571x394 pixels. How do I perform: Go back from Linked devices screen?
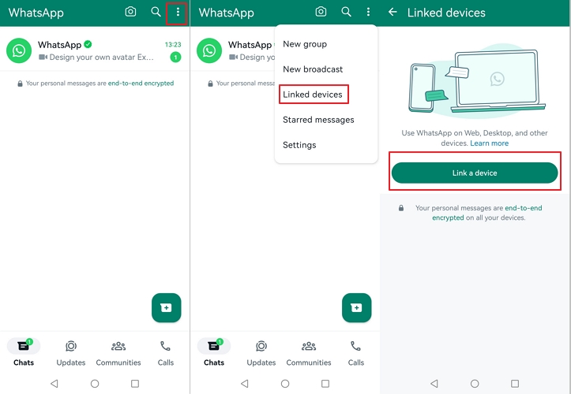pos(393,12)
